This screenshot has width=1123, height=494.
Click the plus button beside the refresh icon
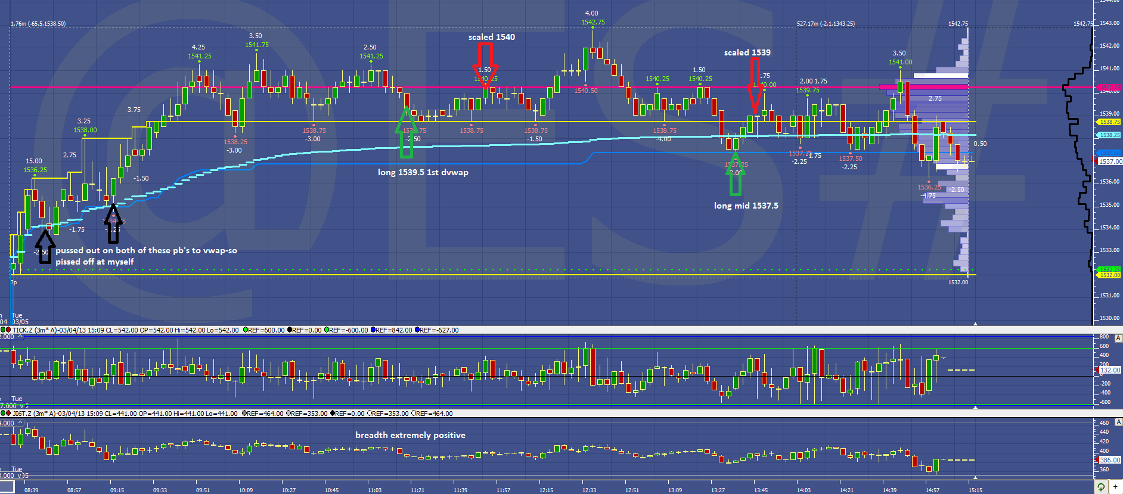click(1115, 487)
